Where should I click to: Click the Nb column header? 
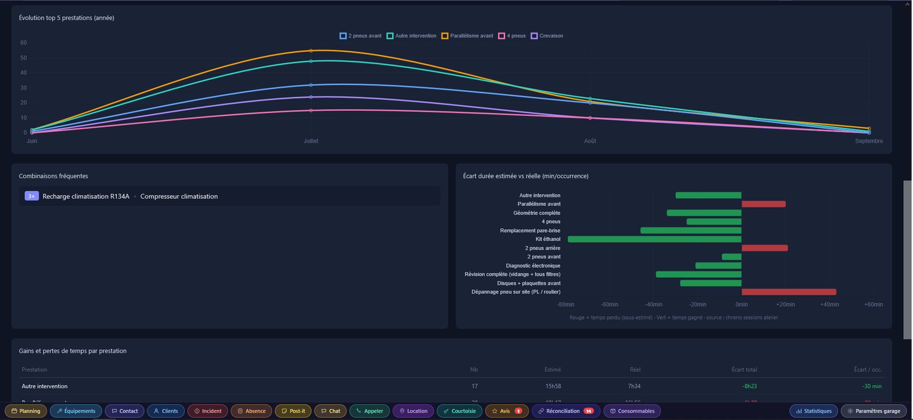(x=474, y=370)
